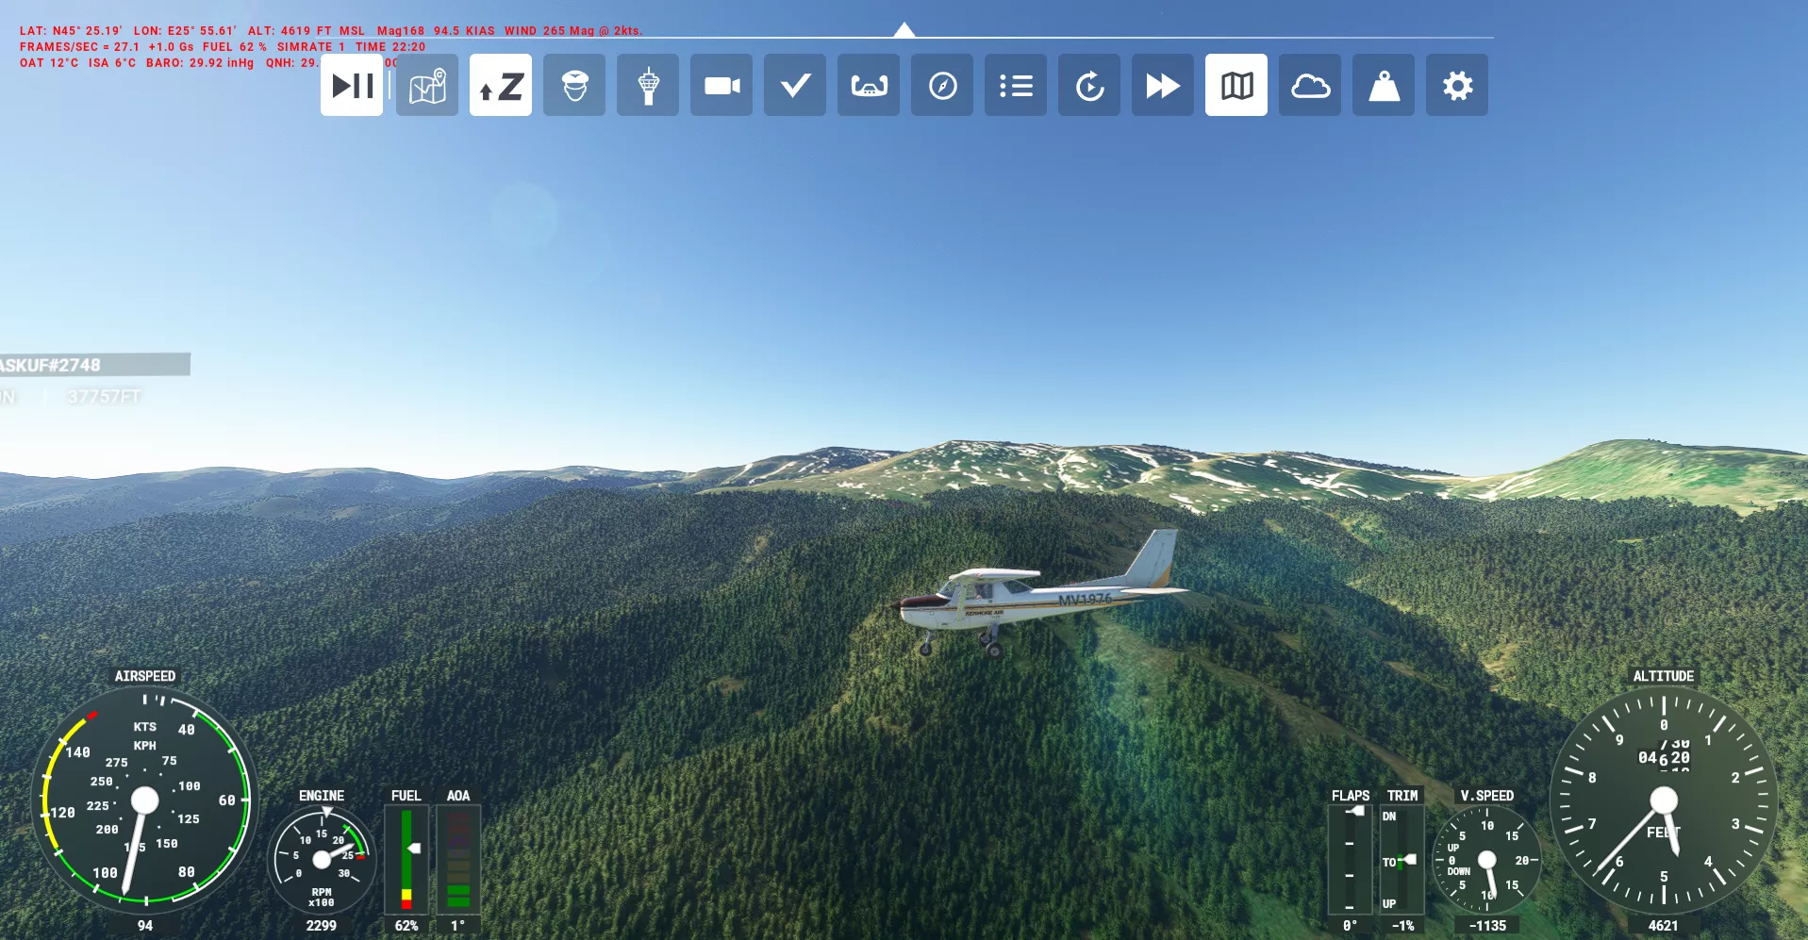Click the fast-forward sim rate icon
Viewport: 1808px width, 940px height.
point(1163,86)
